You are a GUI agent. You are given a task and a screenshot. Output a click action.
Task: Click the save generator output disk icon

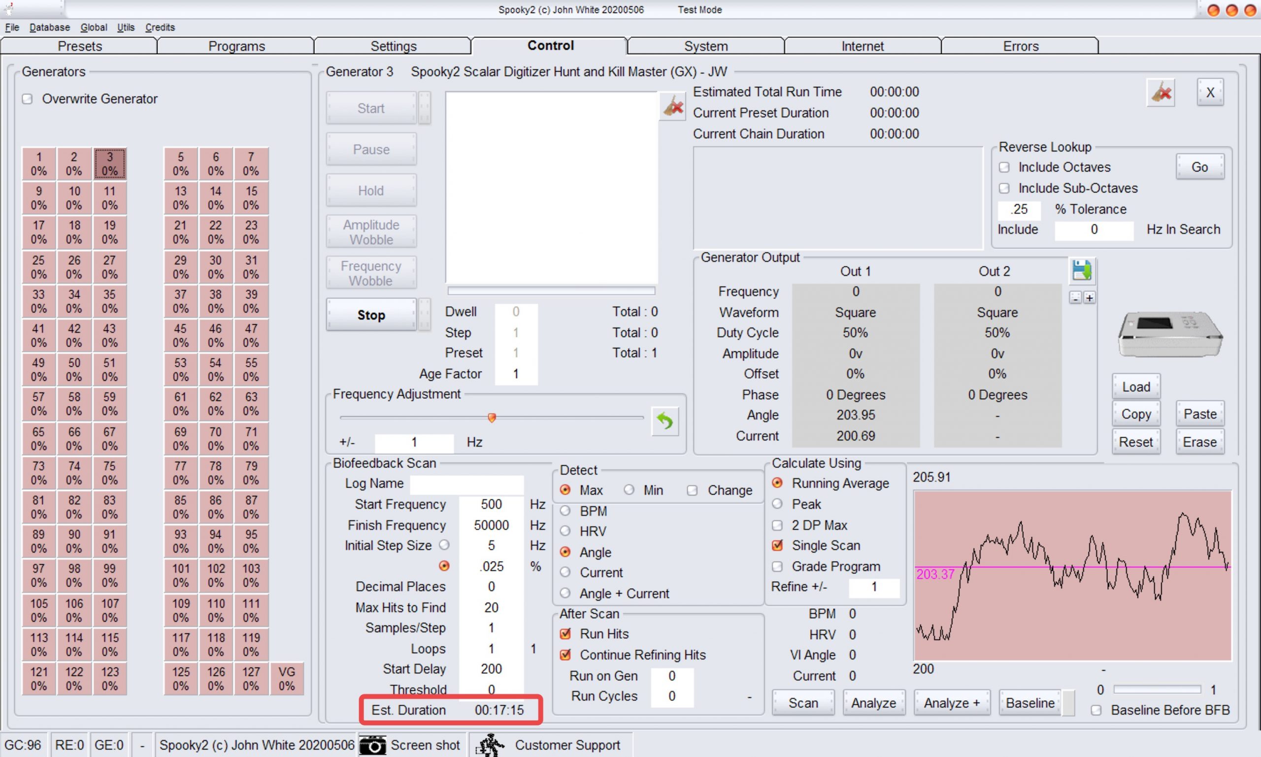1081,270
